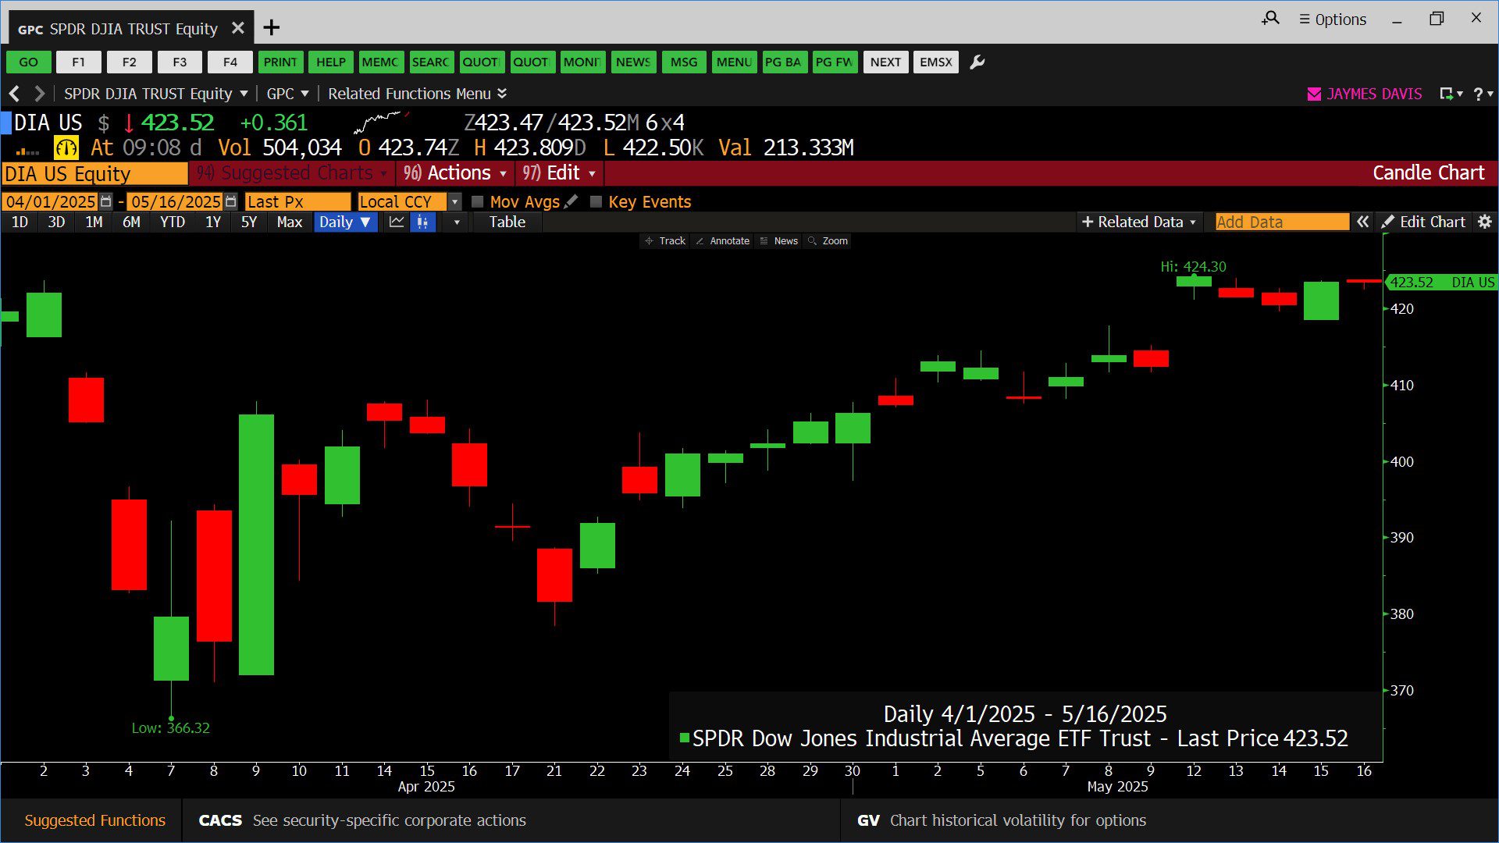The image size is (1499, 843).
Task: Open end date calendar picker
Action: (x=230, y=201)
